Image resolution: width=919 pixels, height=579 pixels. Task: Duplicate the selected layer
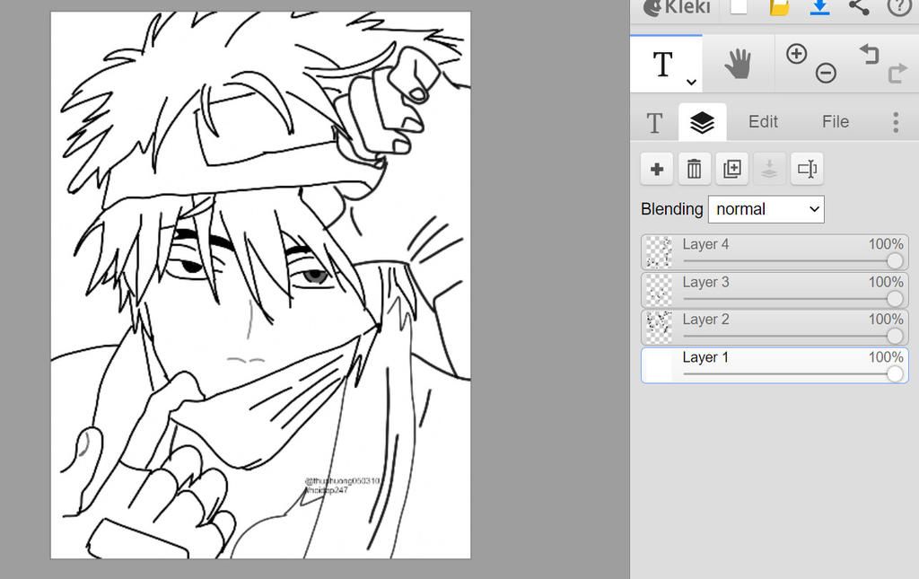click(x=732, y=170)
